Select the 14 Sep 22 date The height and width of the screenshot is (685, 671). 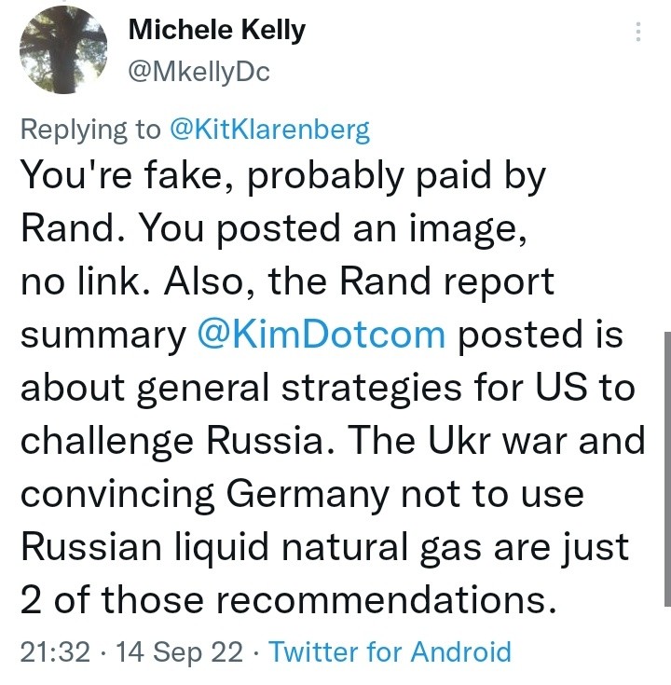click(179, 651)
